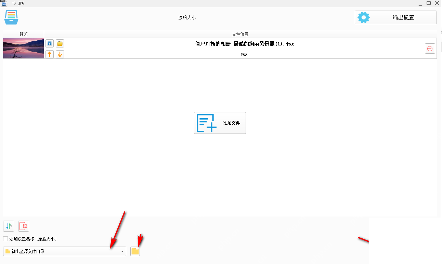Open the source folder icon in file row
442x264 pixels.
point(60,43)
